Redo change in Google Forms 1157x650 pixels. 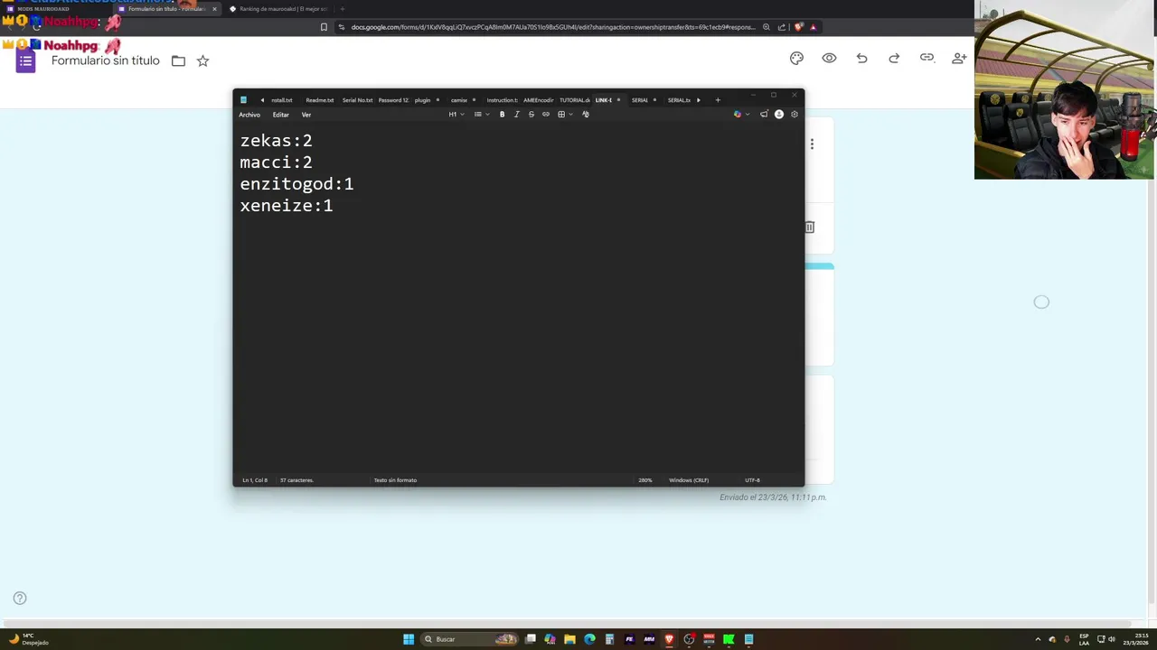point(894,58)
